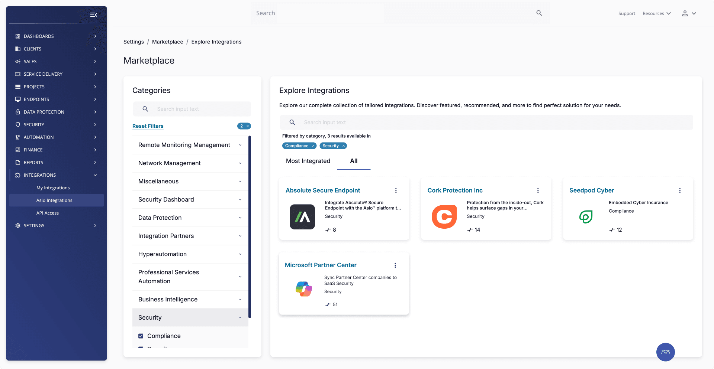Remove the Security filter chip
714x369 pixels.
[344, 146]
